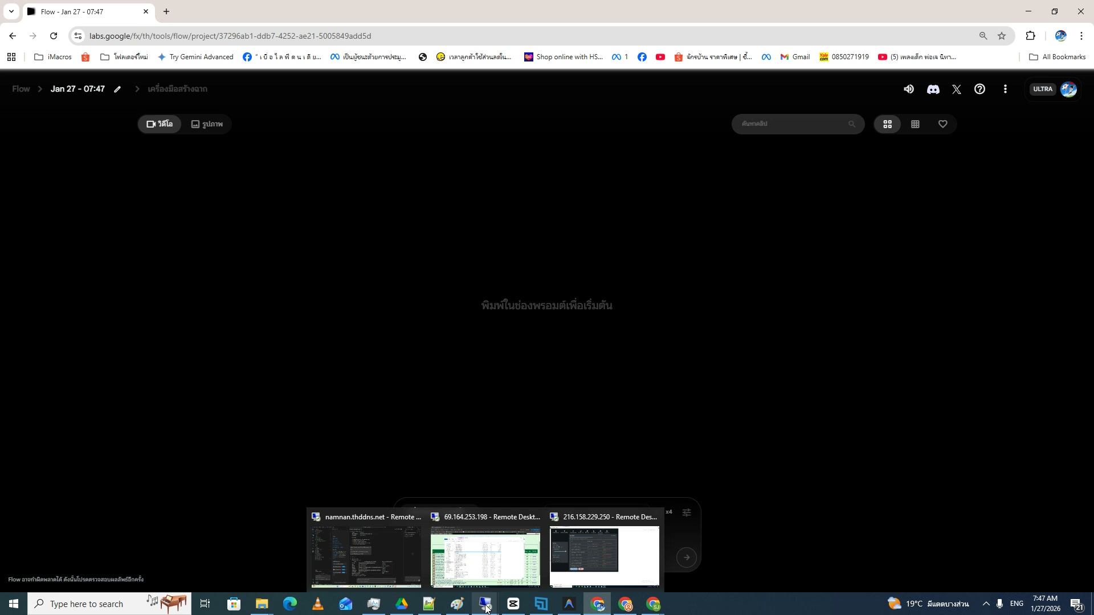Screen dimensions: 1094x615
Task: Open the generation settings sliders icon
Action: (687, 512)
